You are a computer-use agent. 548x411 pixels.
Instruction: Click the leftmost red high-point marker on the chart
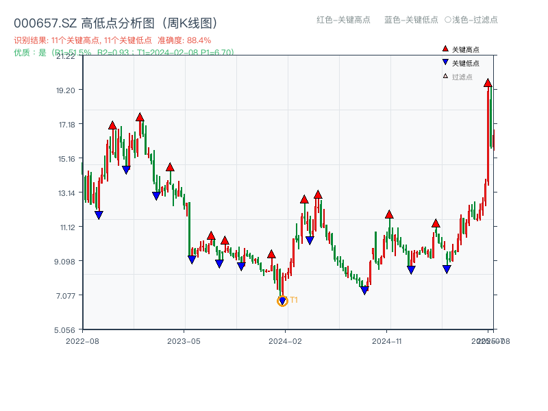click(x=112, y=125)
